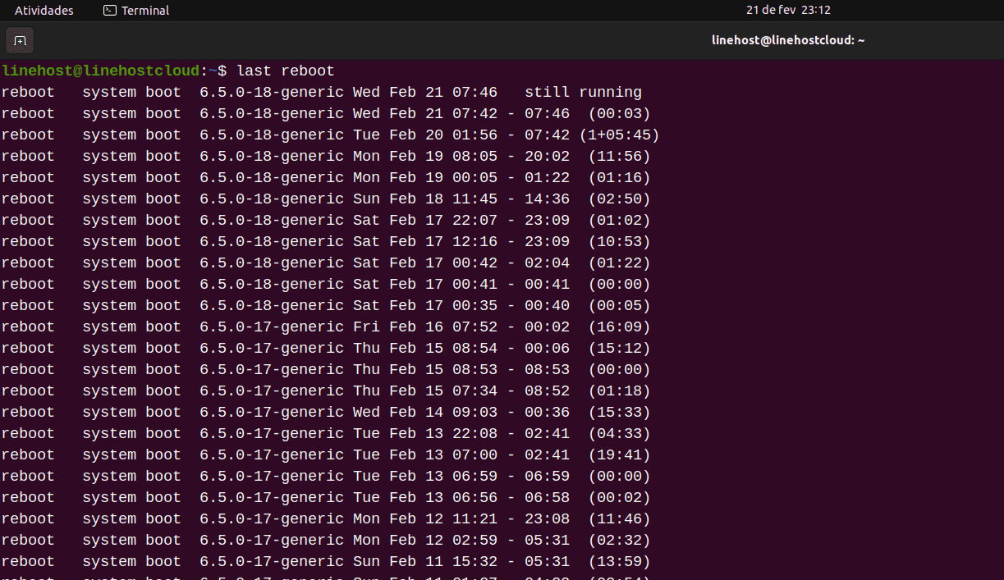Open the Terminal app menu label
Screen dimensions: 1004x580
144,11
